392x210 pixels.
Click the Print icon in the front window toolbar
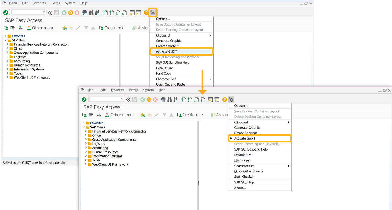coord(163,99)
